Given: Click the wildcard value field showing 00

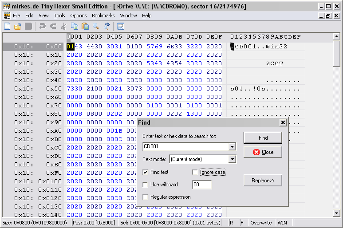Looking at the screenshot, I should (x=202, y=185).
